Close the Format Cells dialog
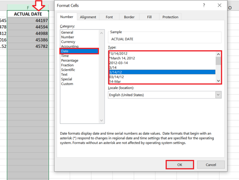 (x=220, y=5)
